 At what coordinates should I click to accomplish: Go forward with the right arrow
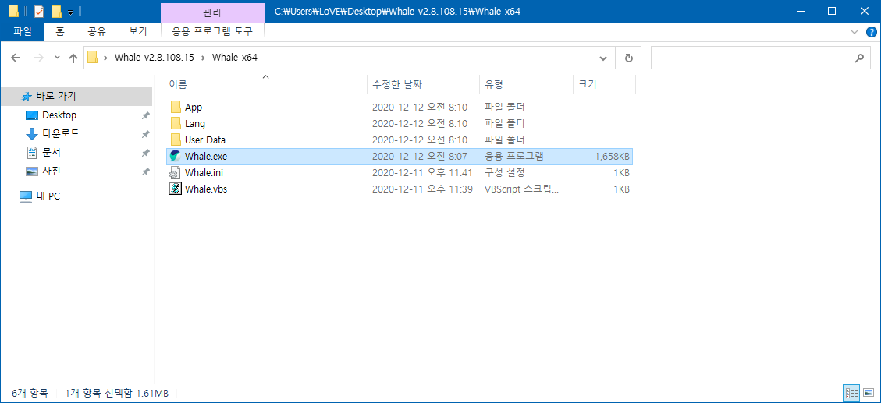click(x=39, y=58)
